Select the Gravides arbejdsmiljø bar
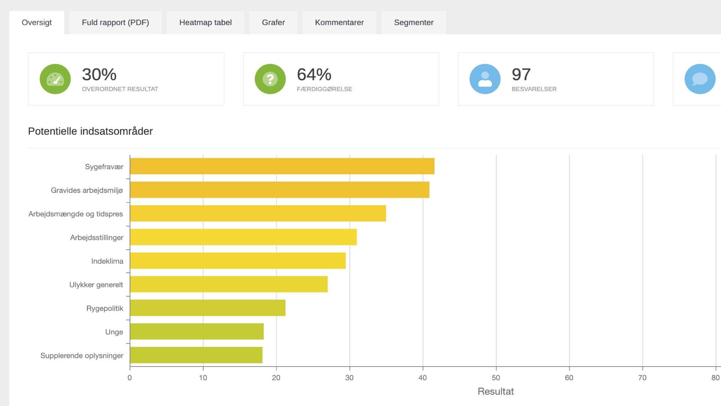Image resolution: width=721 pixels, height=406 pixels. [280, 190]
